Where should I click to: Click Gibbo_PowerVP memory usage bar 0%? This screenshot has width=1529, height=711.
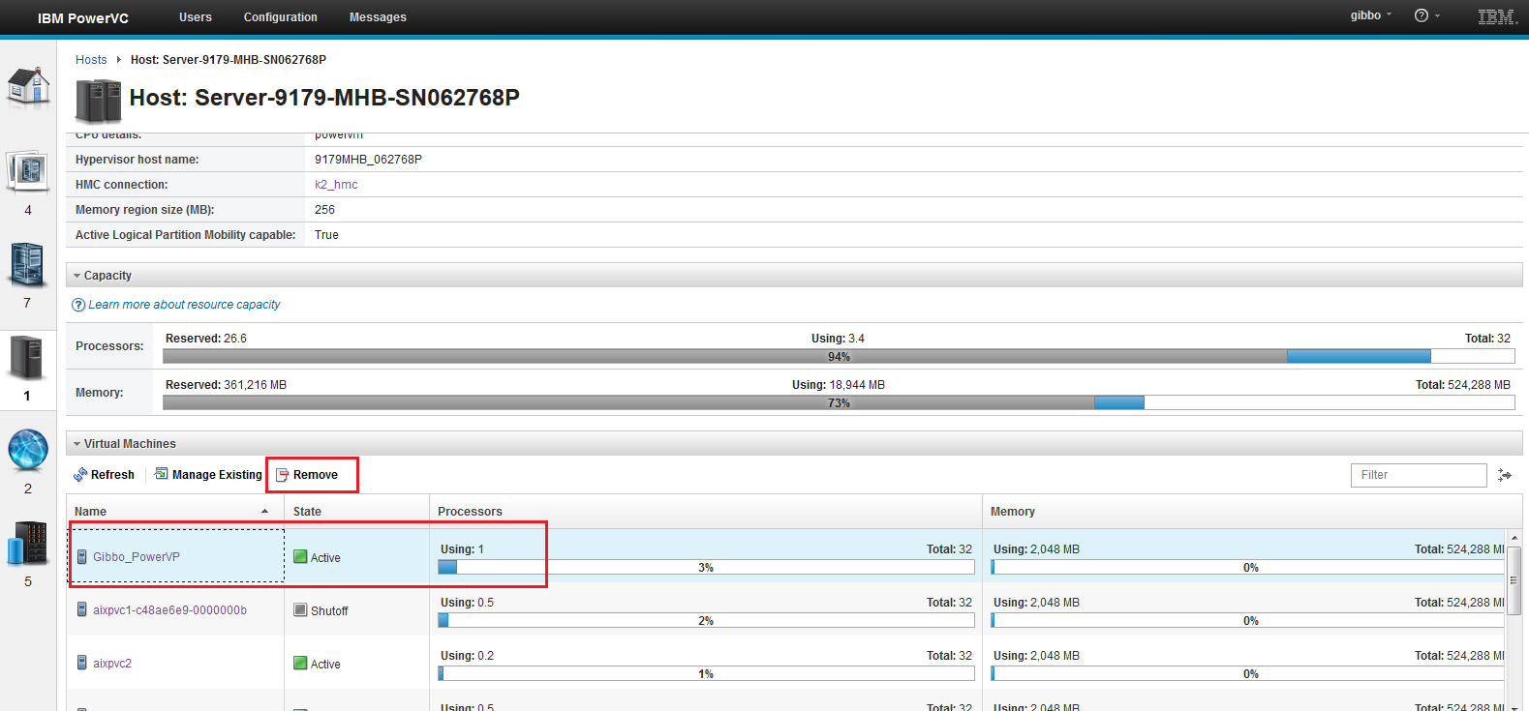[x=1248, y=567]
